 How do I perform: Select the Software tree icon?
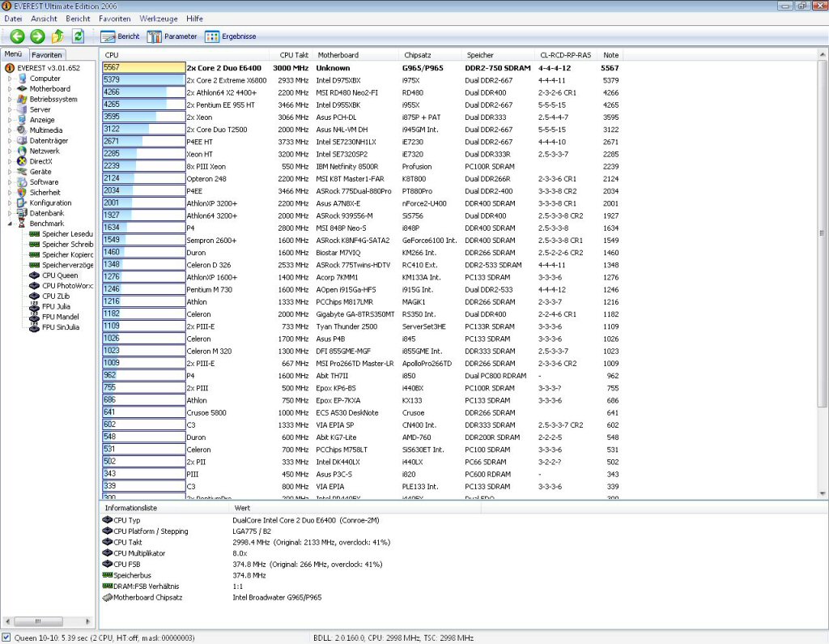tap(22, 182)
